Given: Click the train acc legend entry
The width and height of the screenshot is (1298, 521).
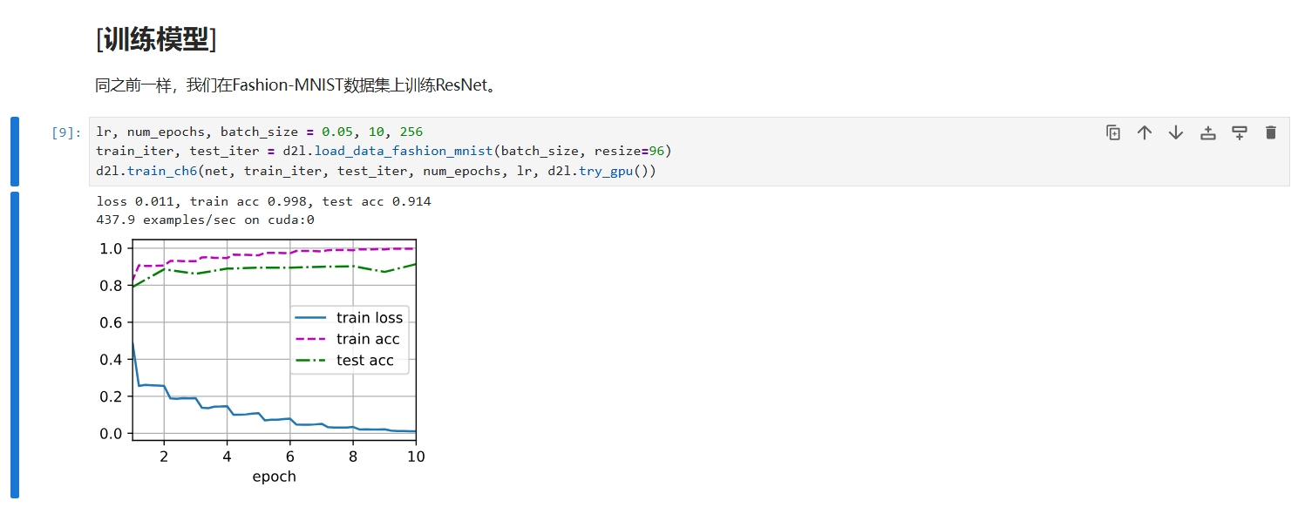Looking at the screenshot, I should coord(367,339).
